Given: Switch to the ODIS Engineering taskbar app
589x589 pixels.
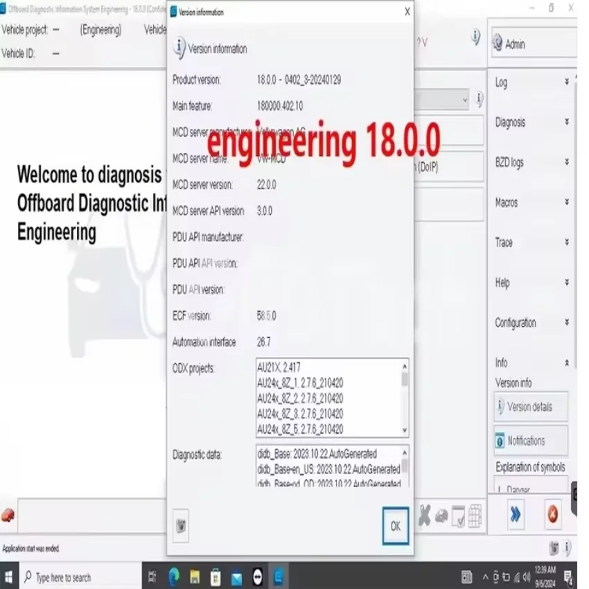Looking at the screenshot, I should tap(279, 577).
